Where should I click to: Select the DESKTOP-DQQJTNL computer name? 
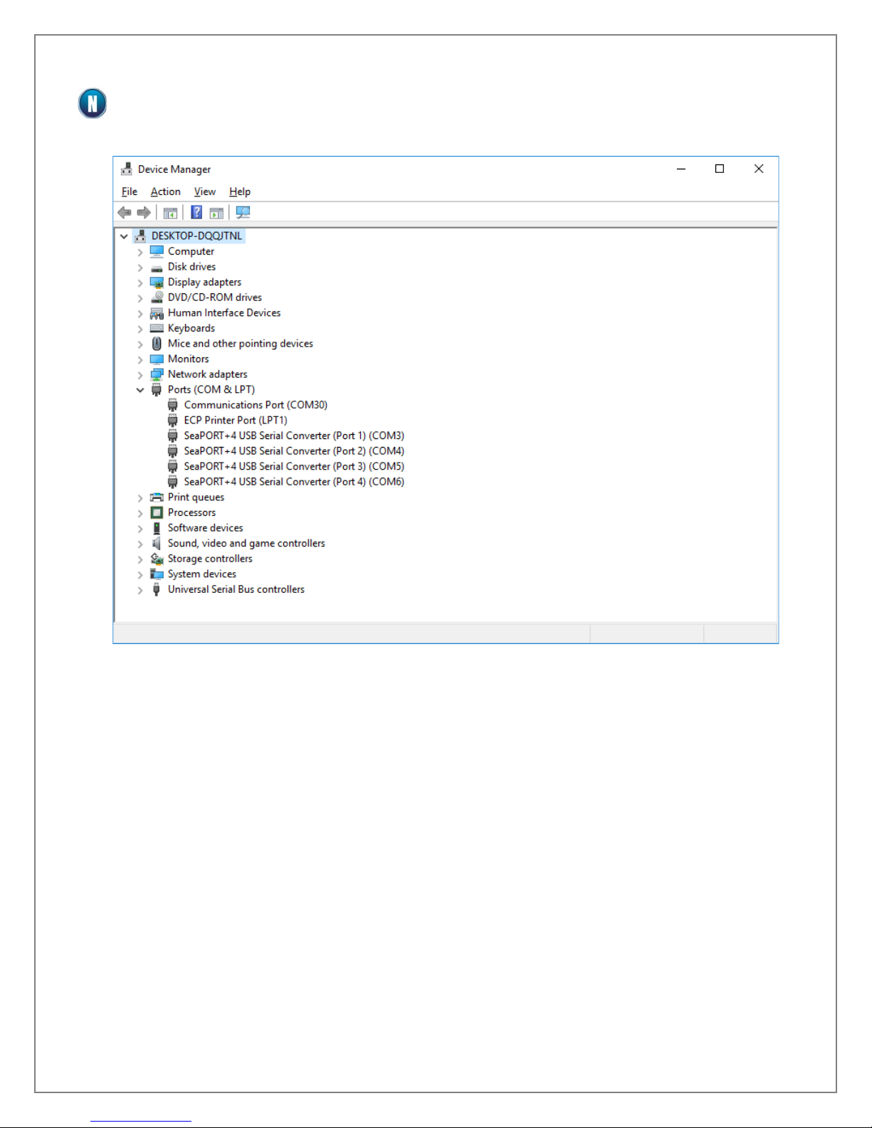[x=196, y=236]
